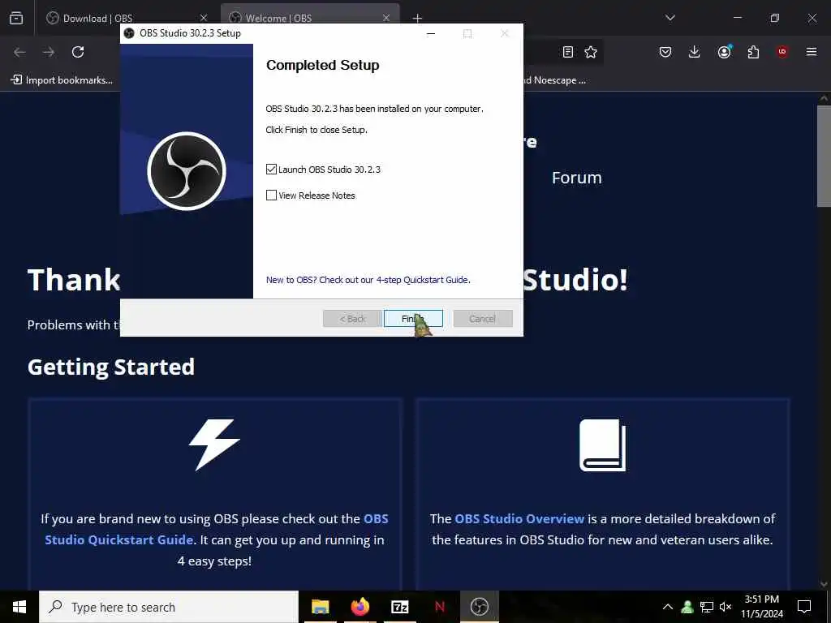Toggle Reader View in the address bar
Screen dimensions: 831x623
point(567,52)
